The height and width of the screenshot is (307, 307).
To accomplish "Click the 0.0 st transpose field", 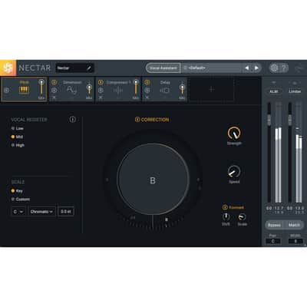I will 66,212.
